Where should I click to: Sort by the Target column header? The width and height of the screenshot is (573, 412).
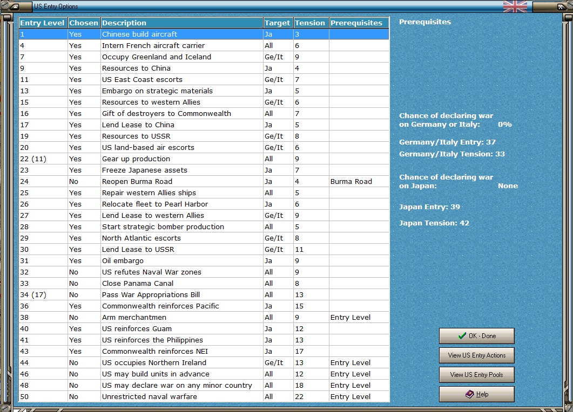(x=278, y=23)
